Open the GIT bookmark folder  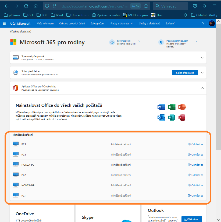click(28, 15)
